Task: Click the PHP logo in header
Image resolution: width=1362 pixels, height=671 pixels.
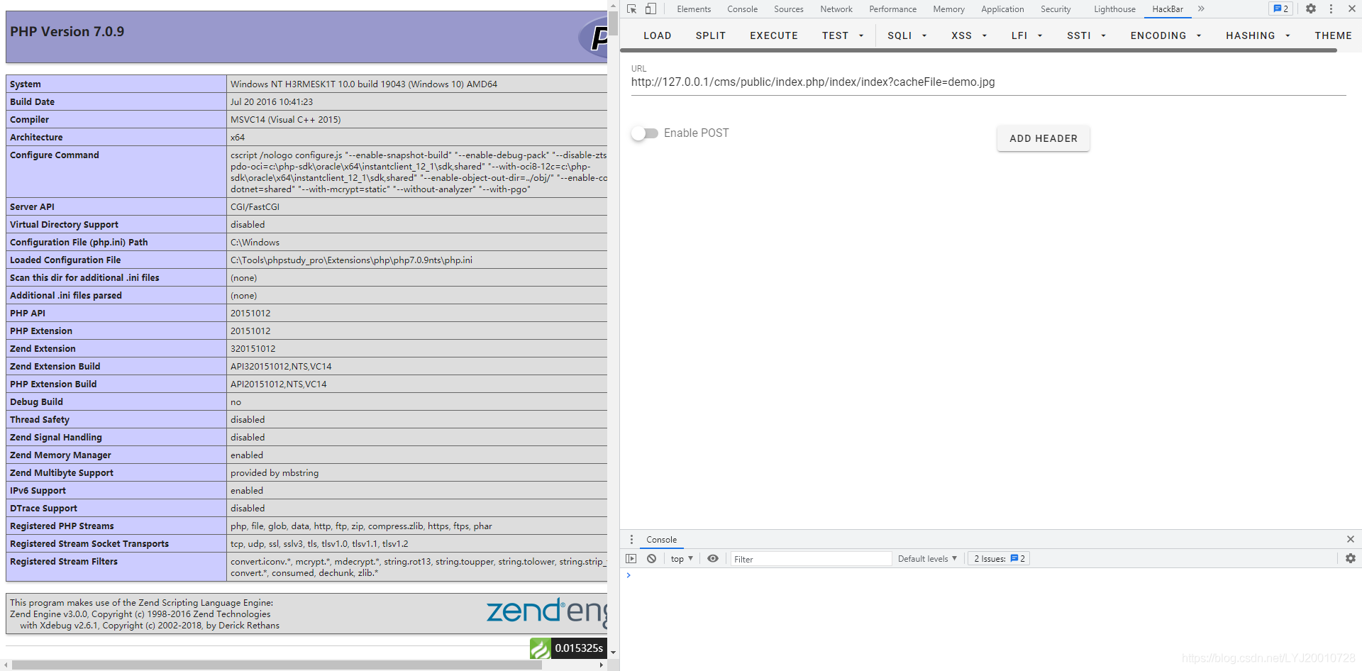Action: [593, 37]
